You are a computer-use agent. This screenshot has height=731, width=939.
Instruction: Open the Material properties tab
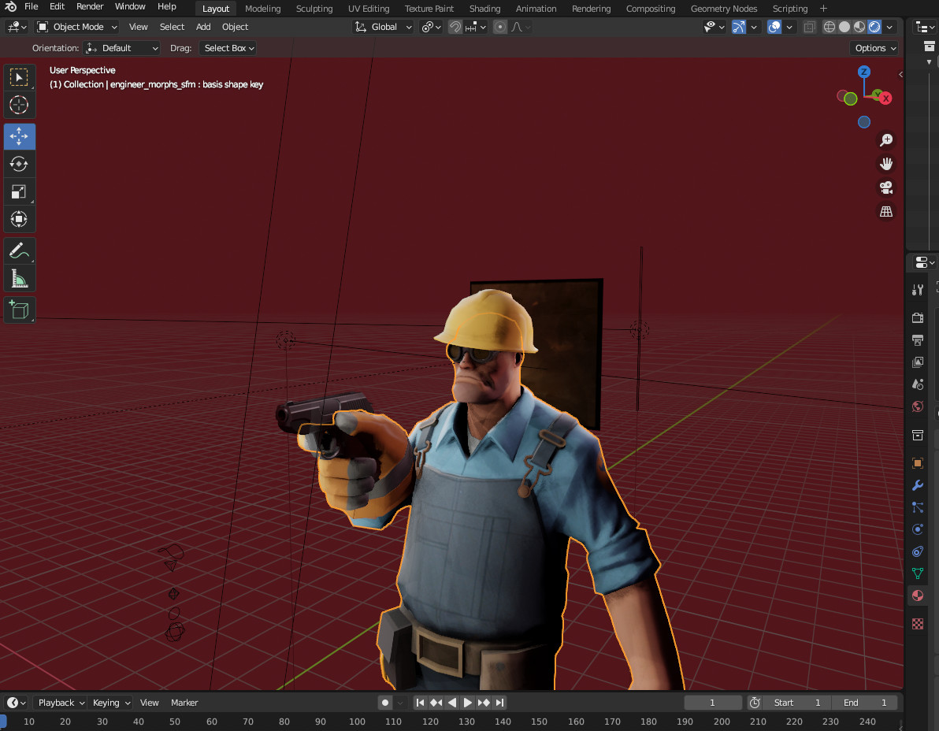pos(917,596)
